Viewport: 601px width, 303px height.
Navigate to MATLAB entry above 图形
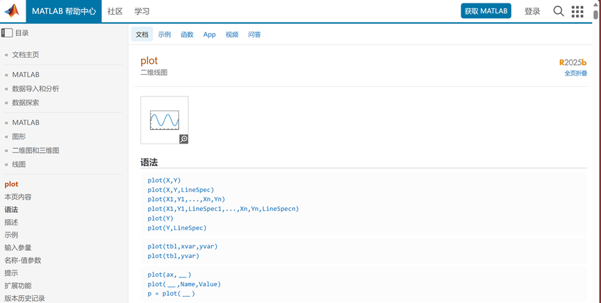click(26, 123)
